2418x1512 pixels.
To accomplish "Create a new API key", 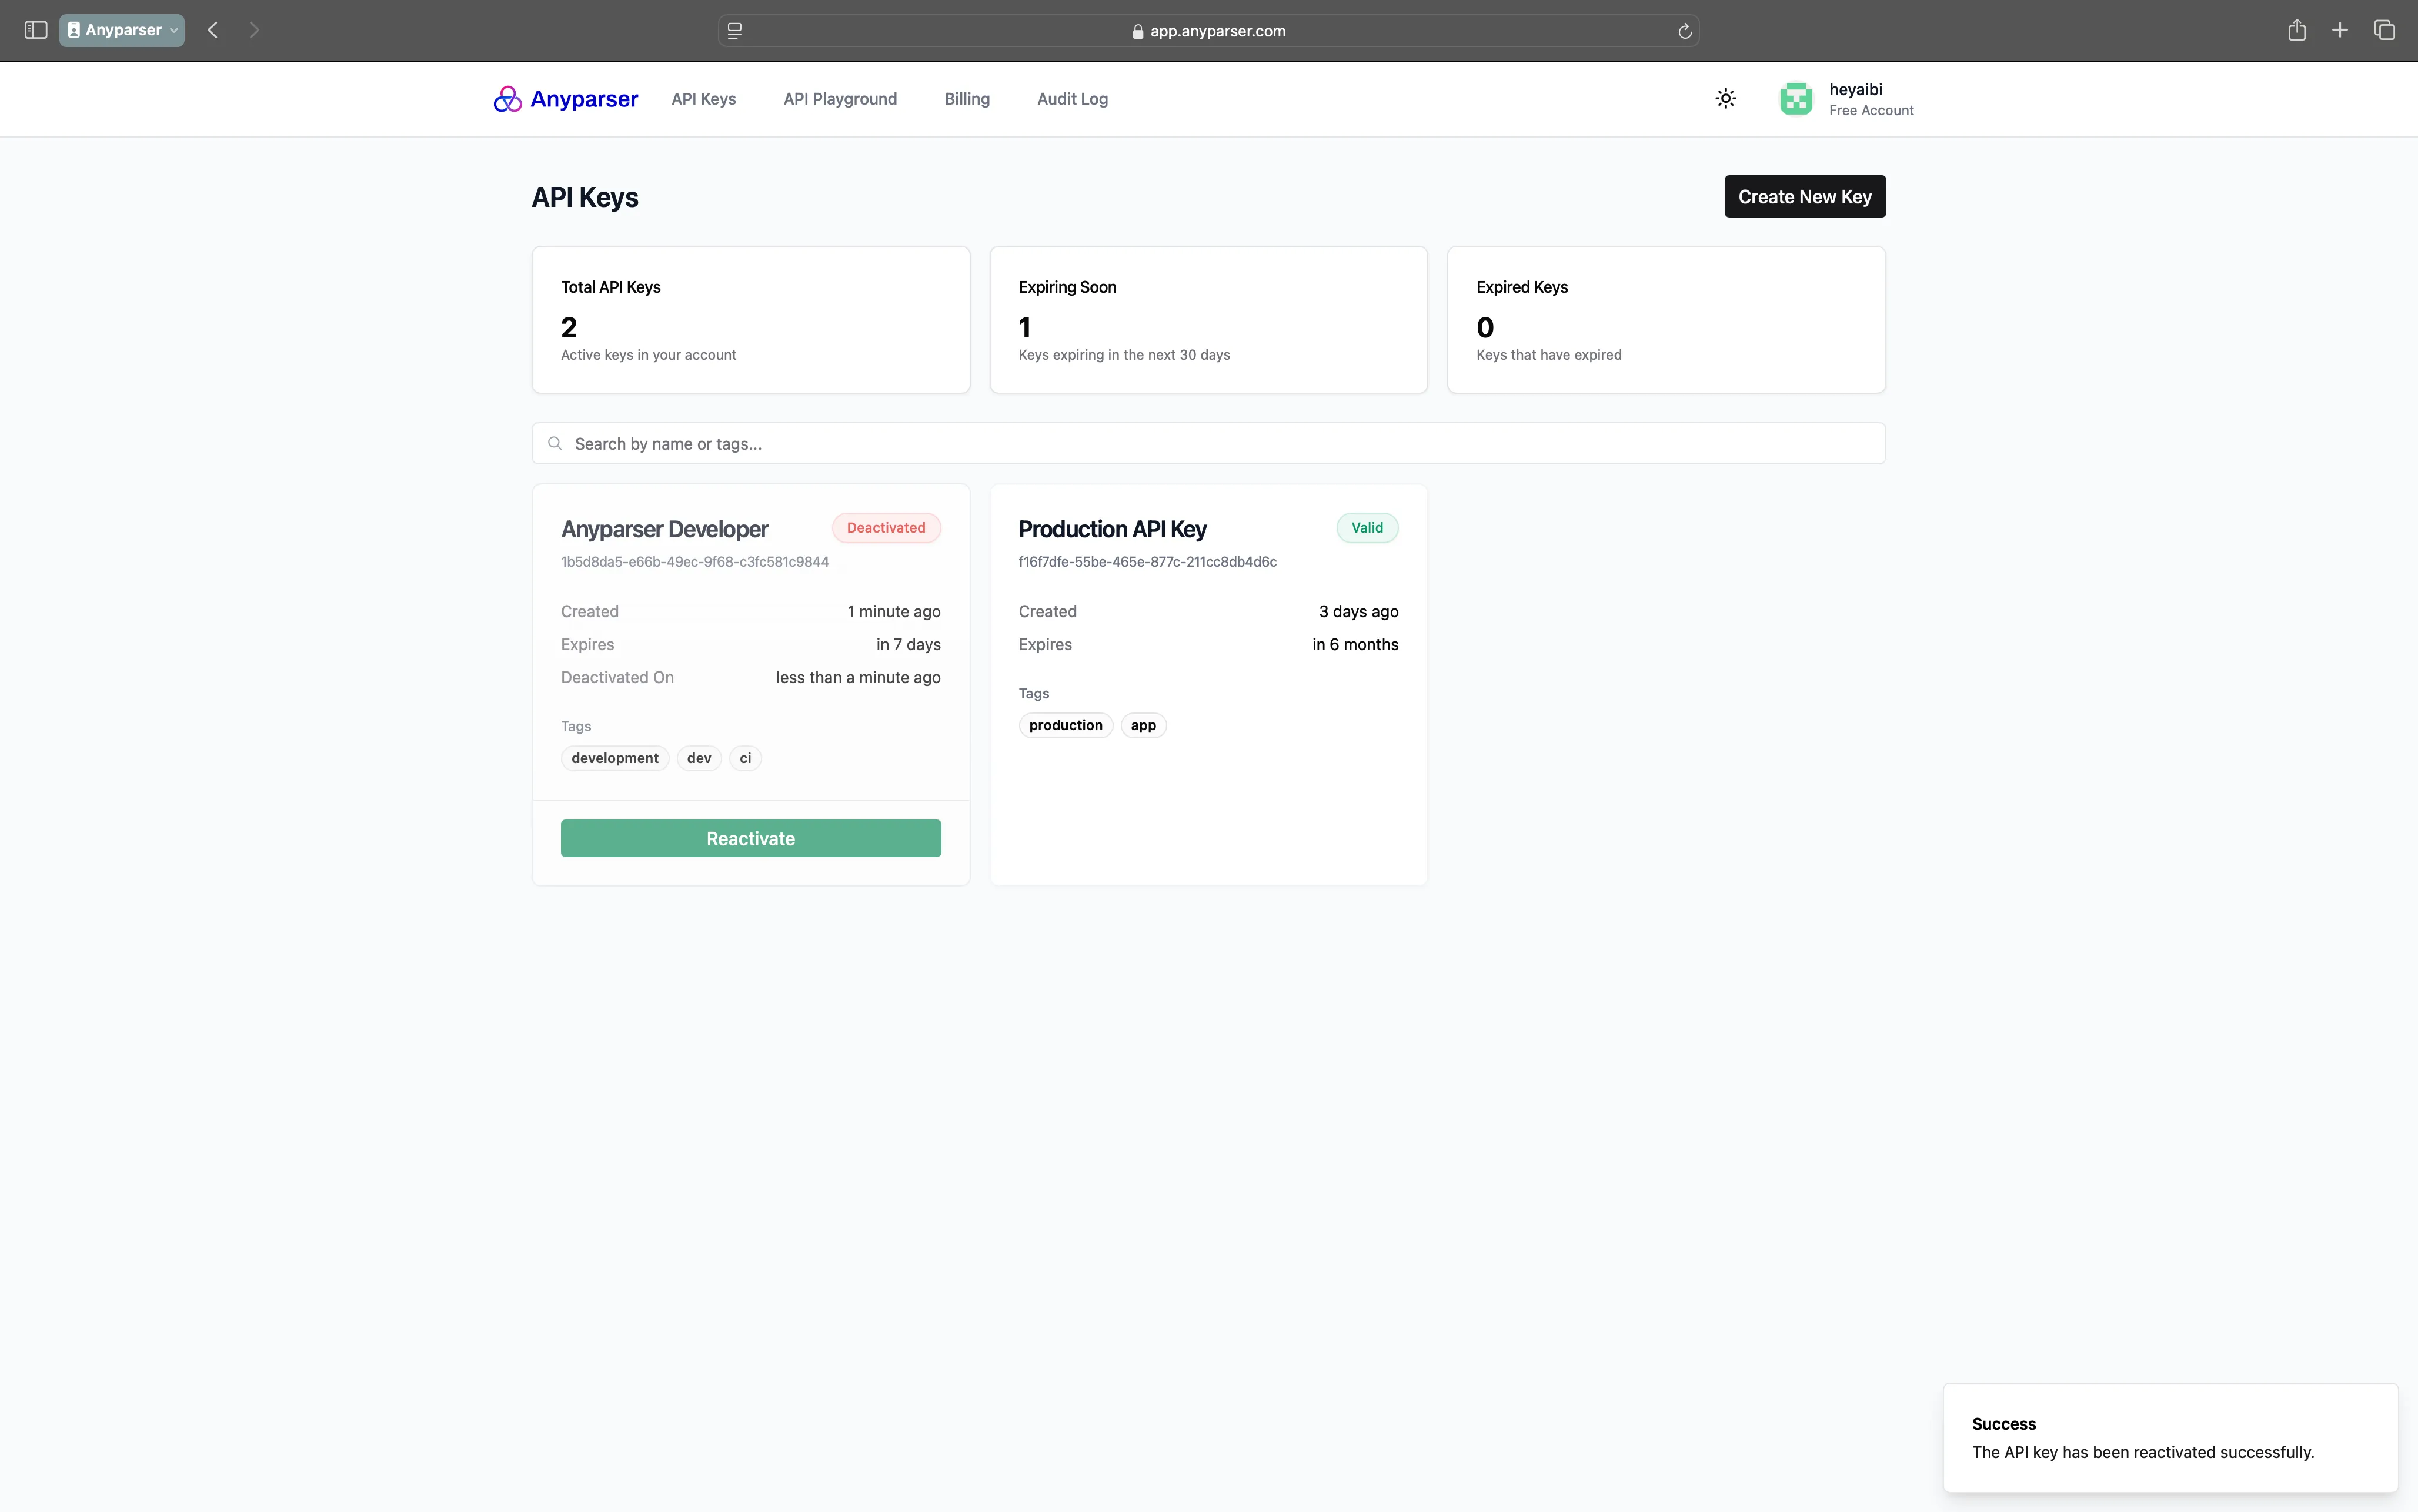I will click(x=1804, y=196).
